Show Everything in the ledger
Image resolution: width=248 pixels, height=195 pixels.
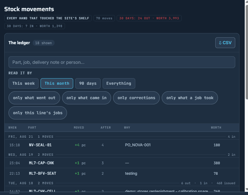119,83
